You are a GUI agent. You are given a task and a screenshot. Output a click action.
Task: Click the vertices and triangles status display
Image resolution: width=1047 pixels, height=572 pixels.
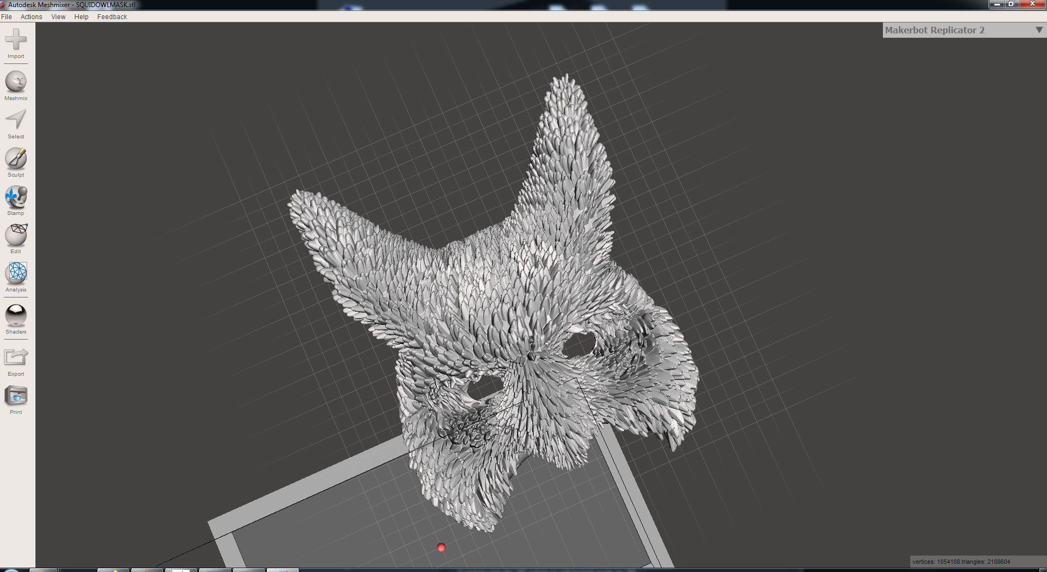[x=978, y=561]
